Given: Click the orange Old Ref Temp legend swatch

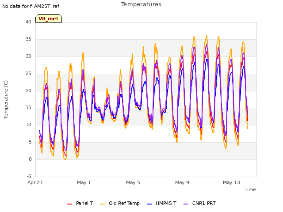Looking at the screenshot, I should (102, 204).
